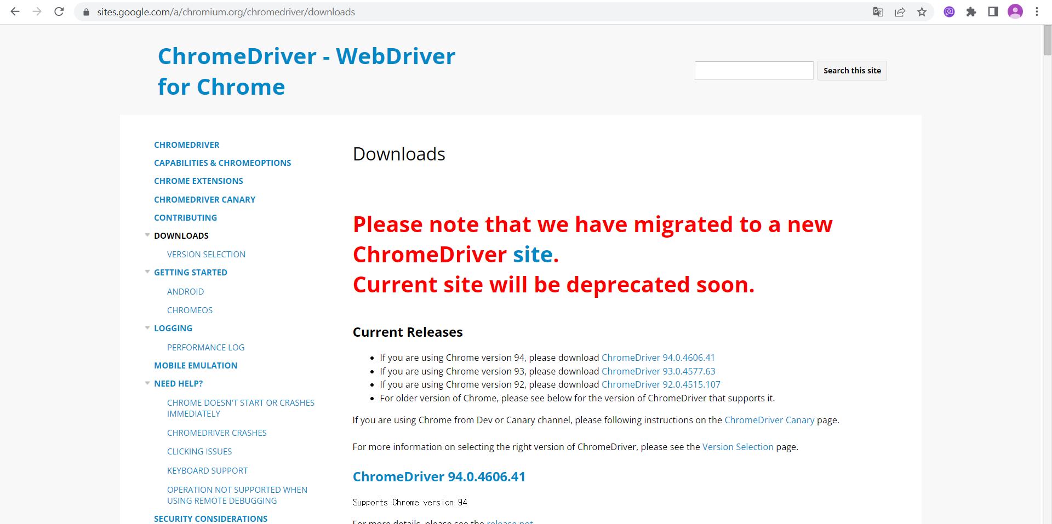Screen dimensions: 1052x524
Task: Go back to the previous page
Action: point(15,11)
